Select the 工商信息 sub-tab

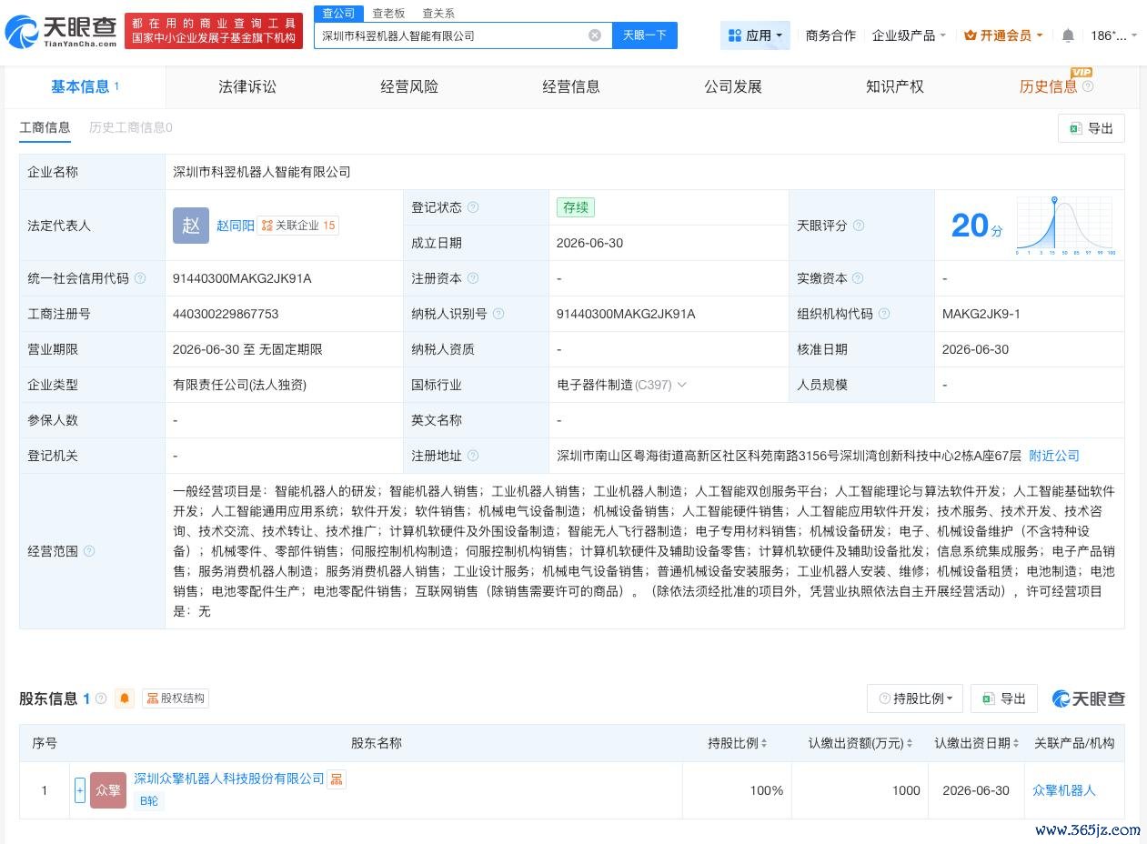[45, 127]
